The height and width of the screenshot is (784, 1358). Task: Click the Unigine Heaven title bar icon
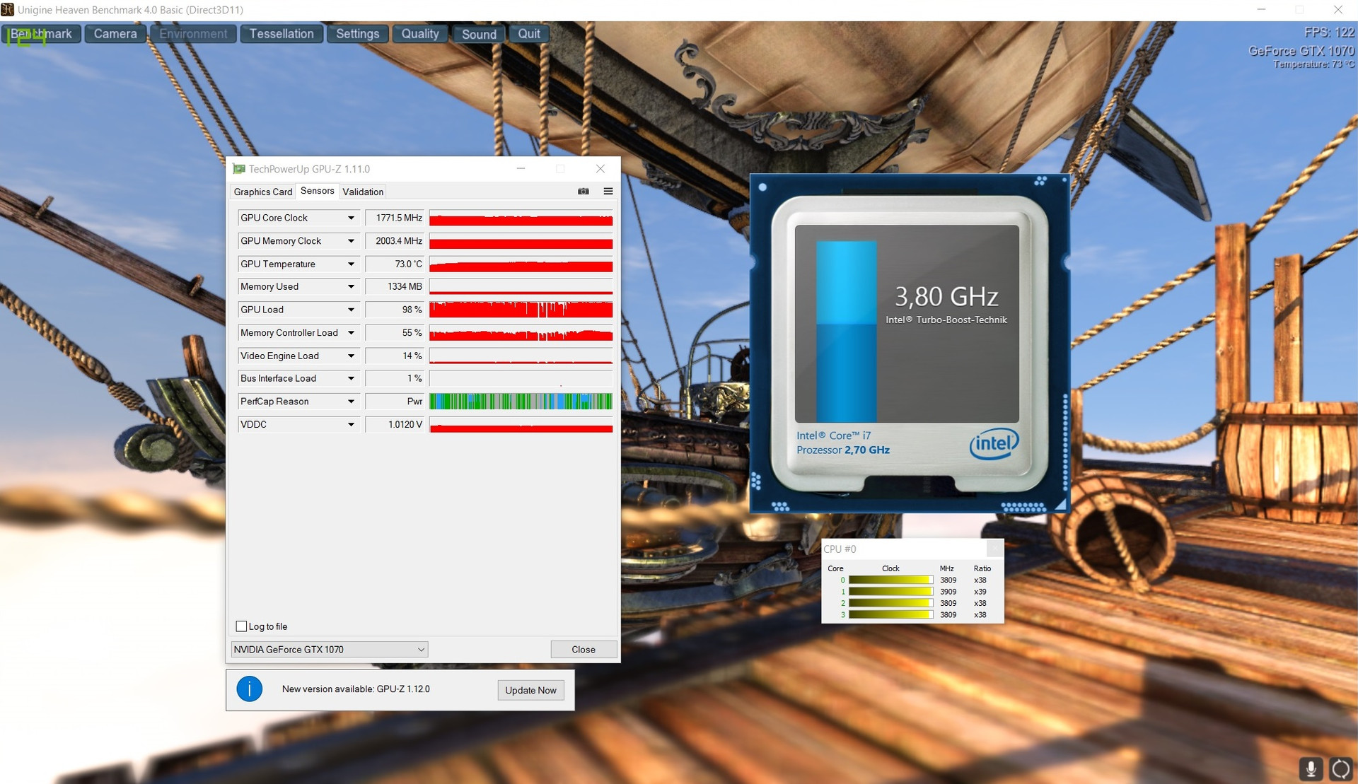(8, 10)
